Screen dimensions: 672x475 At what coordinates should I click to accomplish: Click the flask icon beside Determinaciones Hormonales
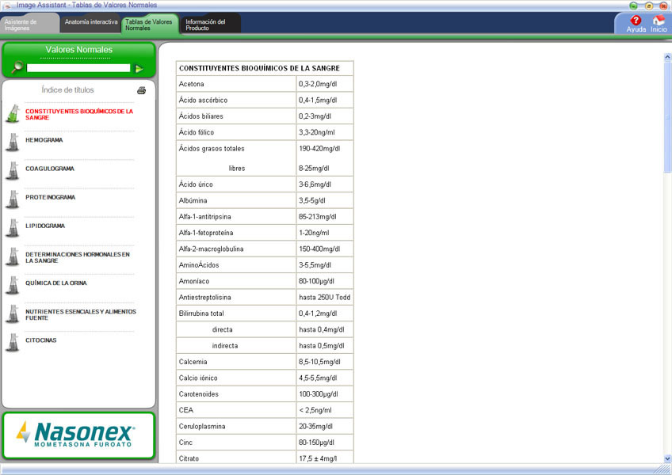pos(13,257)
